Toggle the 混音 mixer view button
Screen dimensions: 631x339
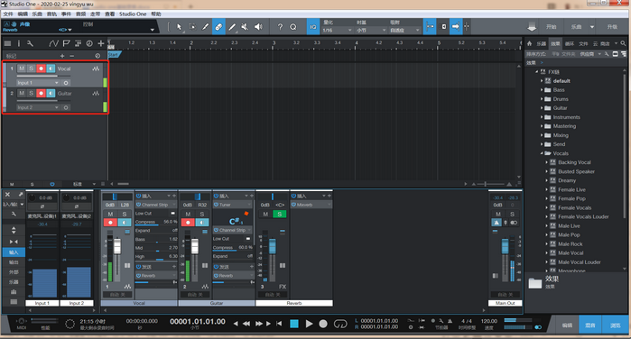coord(590,325)
